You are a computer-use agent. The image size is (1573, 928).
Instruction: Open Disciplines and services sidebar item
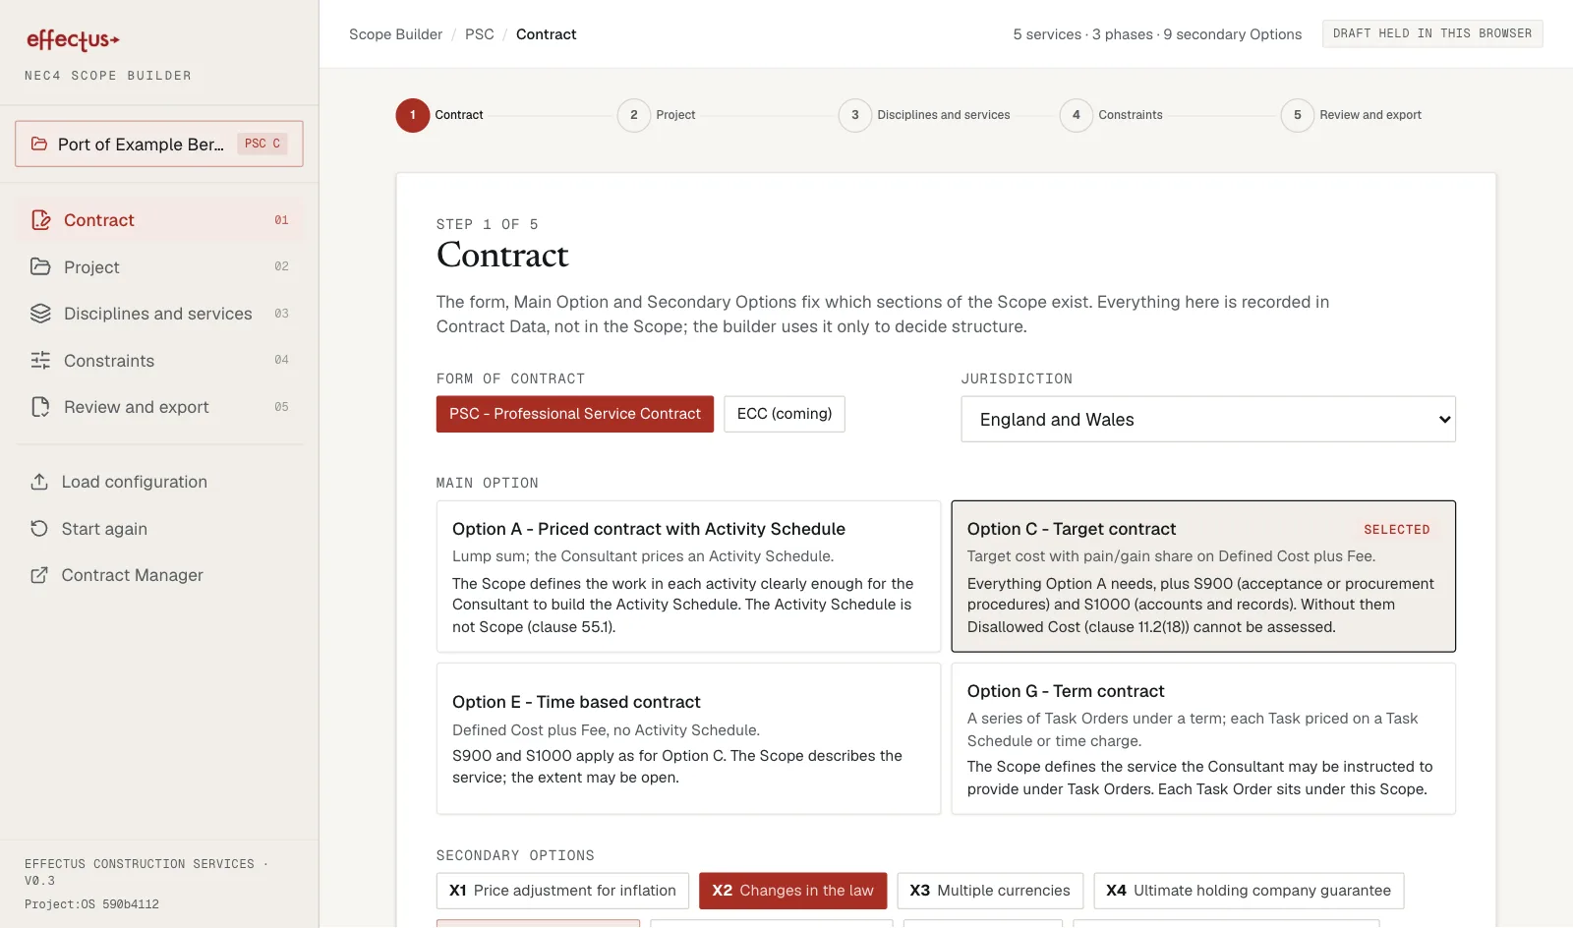159,314
